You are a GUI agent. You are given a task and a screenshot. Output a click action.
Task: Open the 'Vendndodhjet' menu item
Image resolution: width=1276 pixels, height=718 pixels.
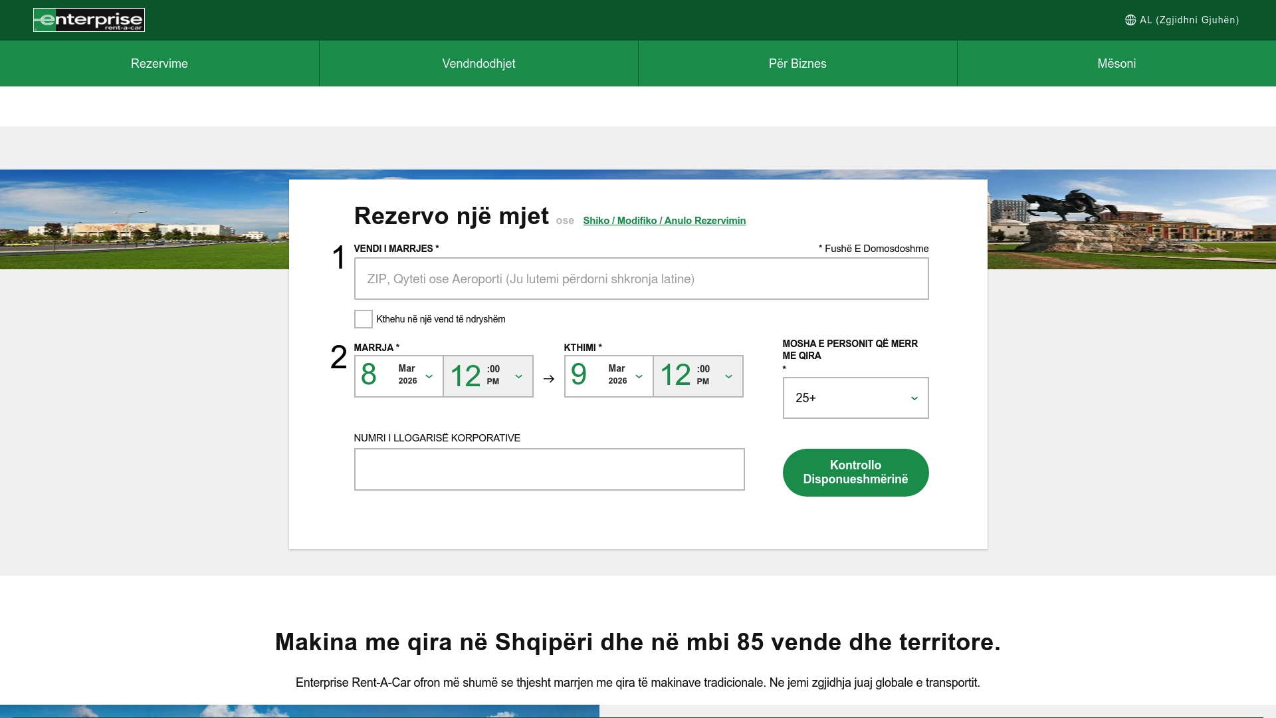(x=478, y=63)
